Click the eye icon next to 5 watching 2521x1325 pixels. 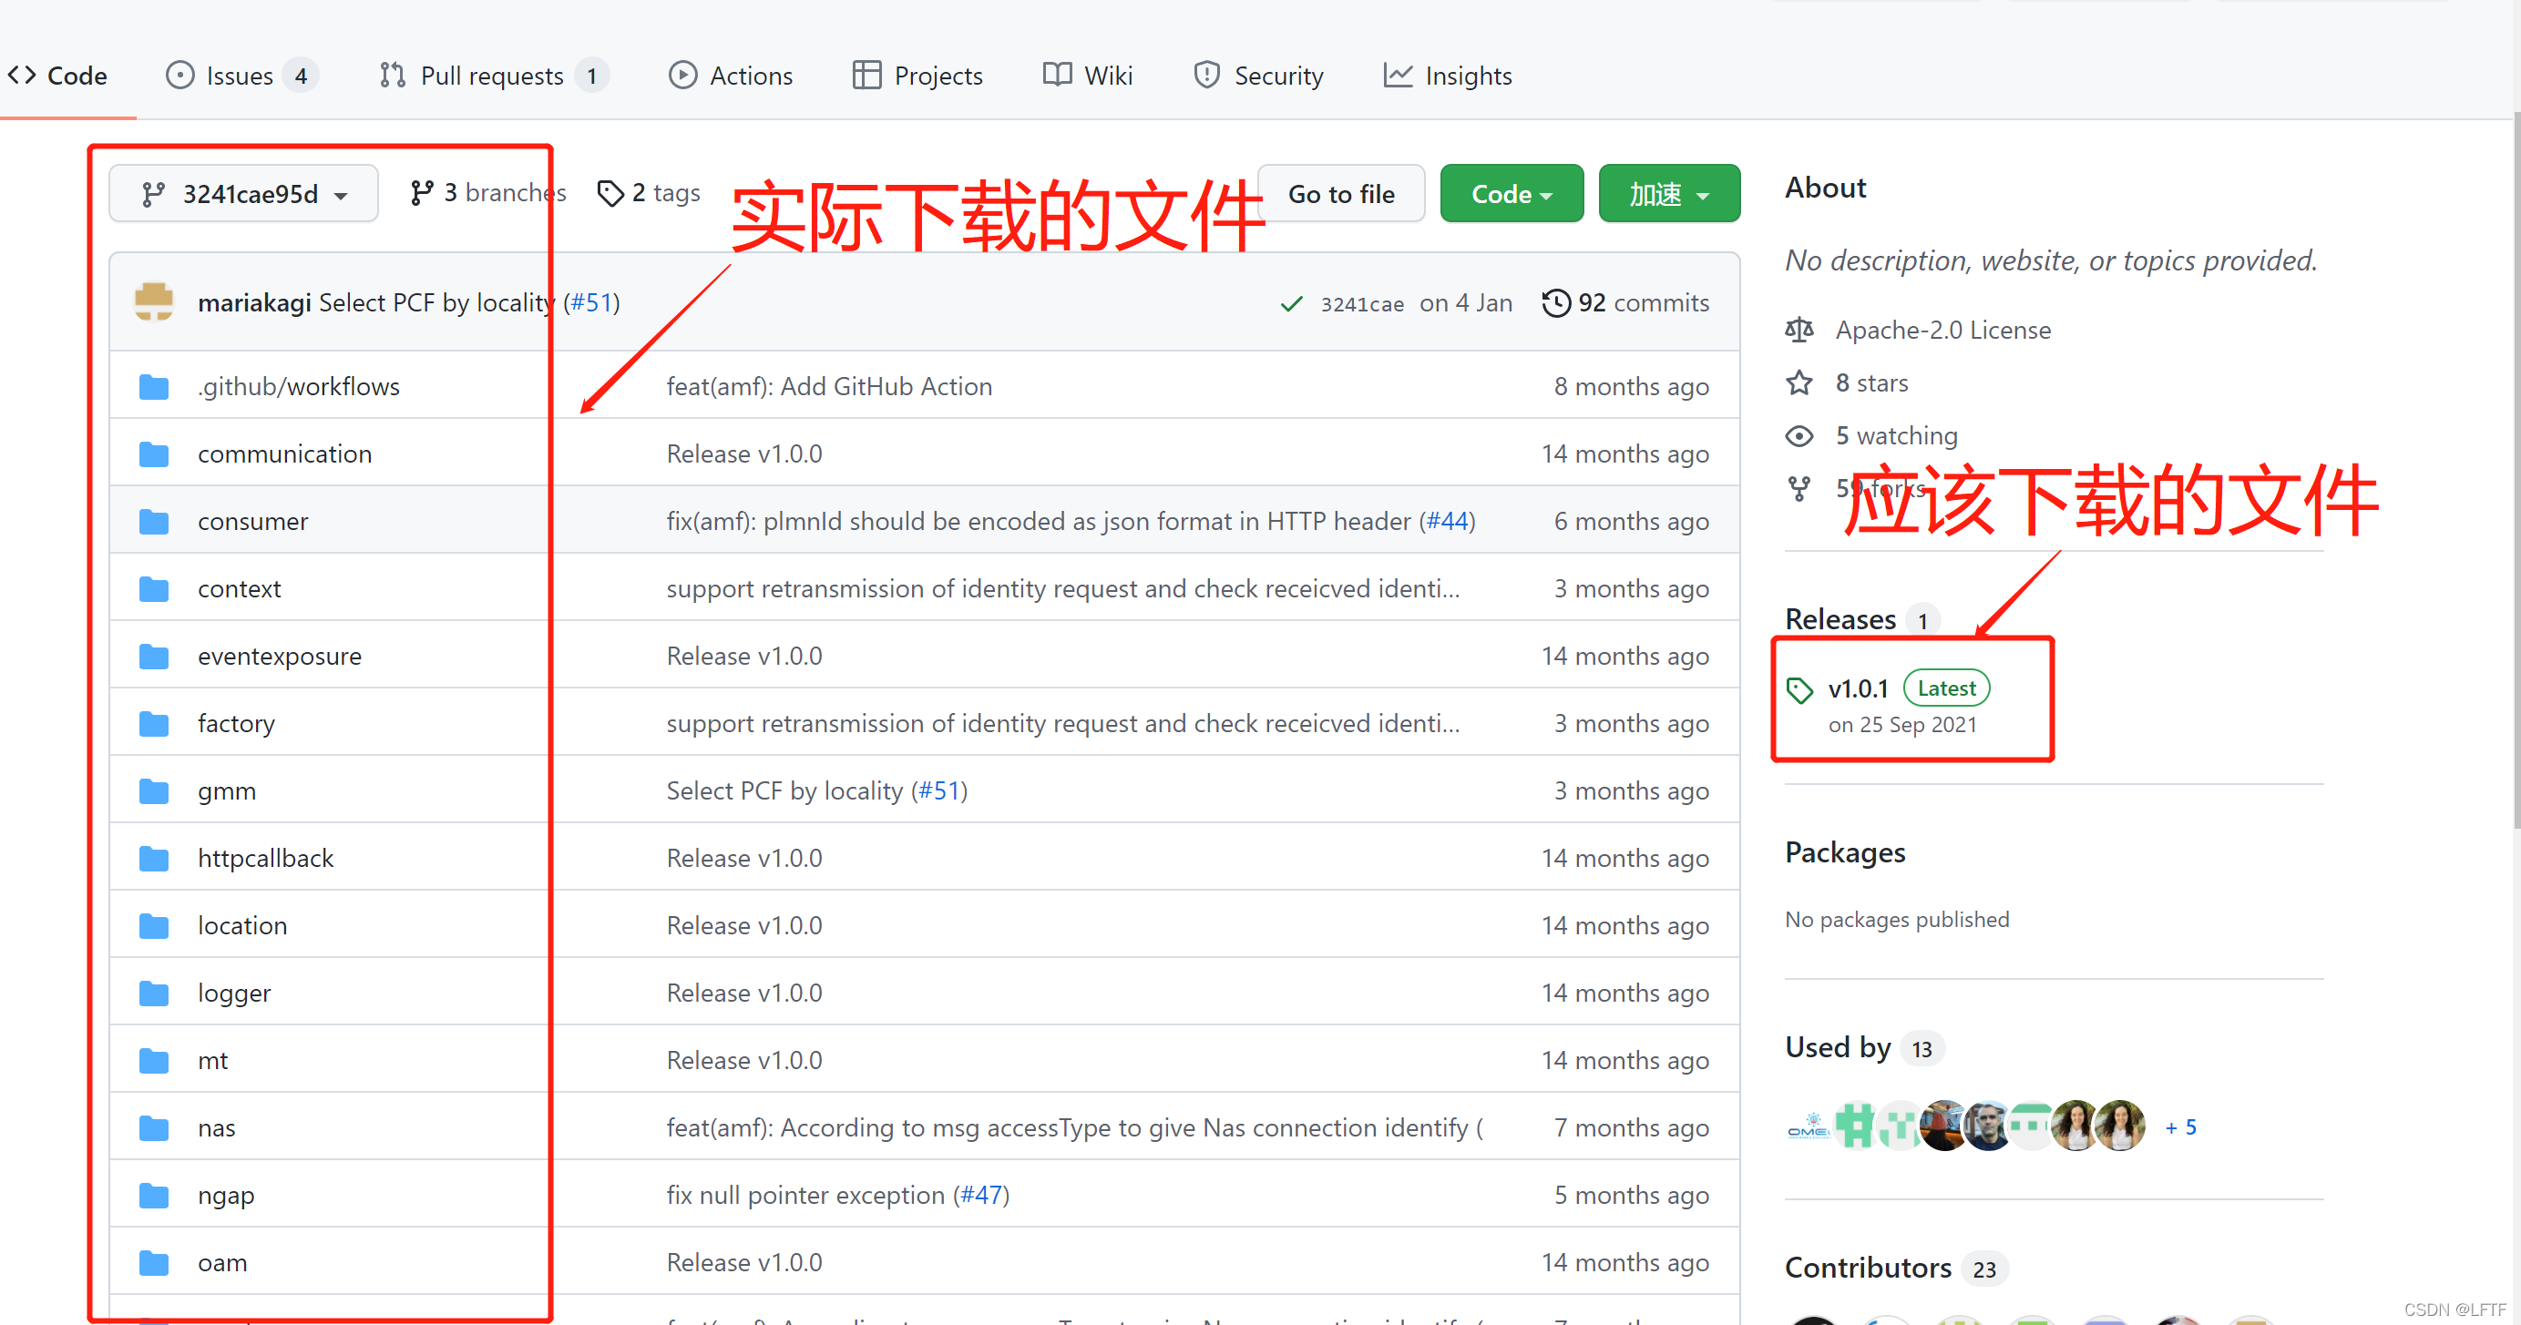coord(1799,436)
